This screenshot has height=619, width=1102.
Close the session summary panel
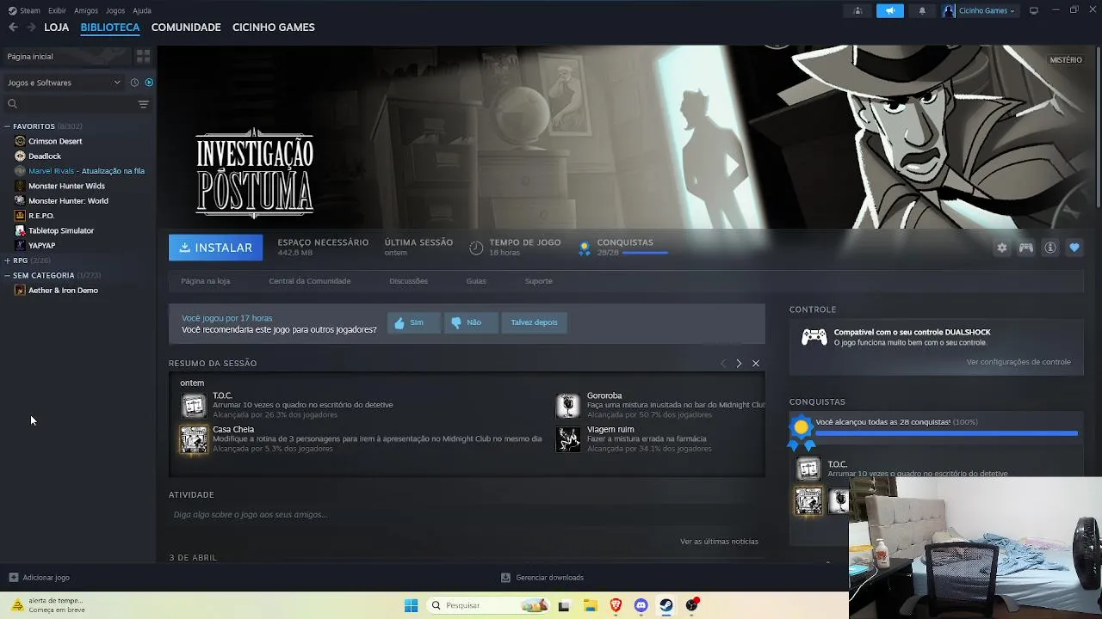pos(756,364)
